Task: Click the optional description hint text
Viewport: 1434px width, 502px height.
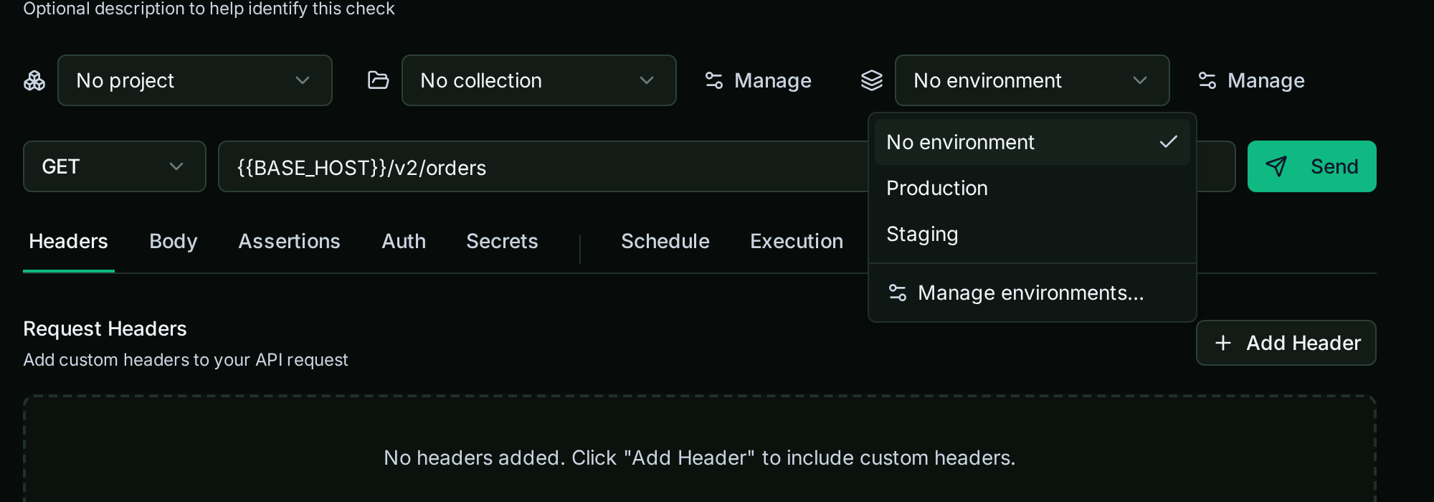Action: click(x=209, y=9)
